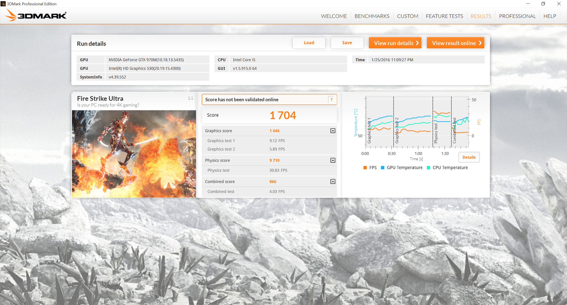Screen dimensions: 567x305
Task: Click View result online button
Action: tap(455, 43)
